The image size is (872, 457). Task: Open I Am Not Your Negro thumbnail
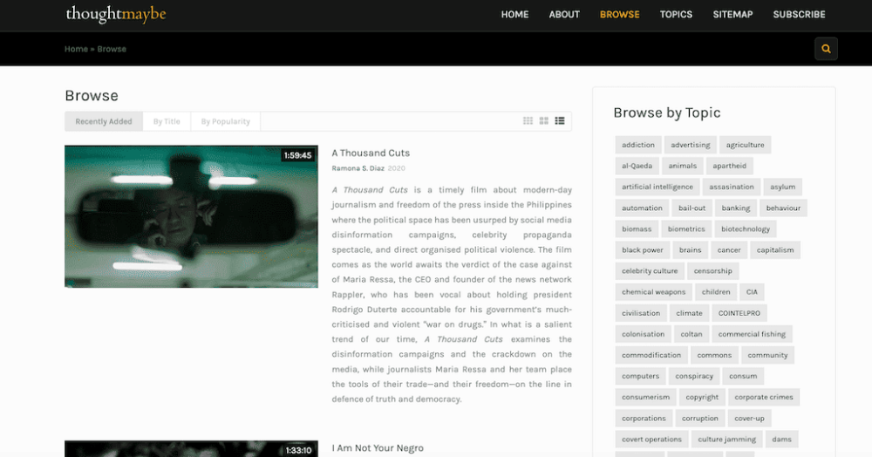191,448
